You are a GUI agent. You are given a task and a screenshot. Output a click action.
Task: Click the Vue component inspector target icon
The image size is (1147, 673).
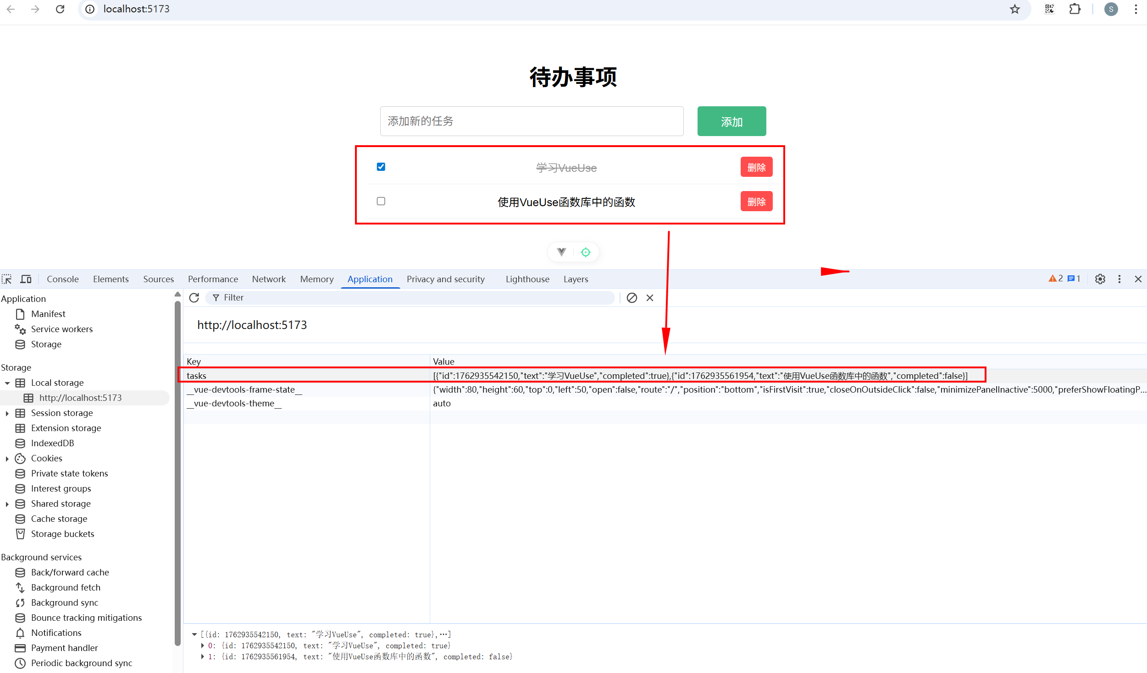point(586,252)
